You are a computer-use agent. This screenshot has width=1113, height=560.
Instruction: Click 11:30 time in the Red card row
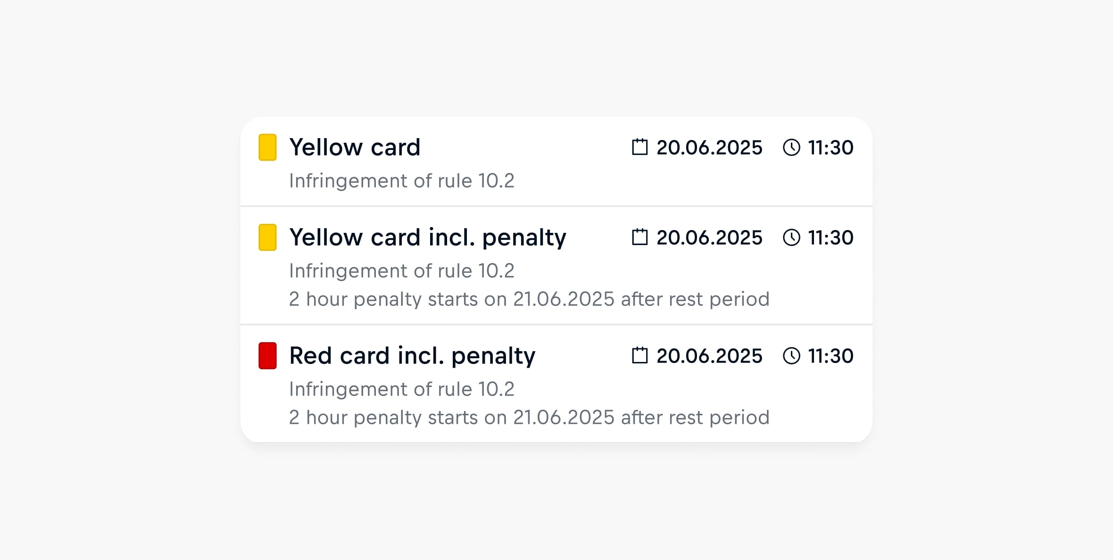[x=831, y=356]
